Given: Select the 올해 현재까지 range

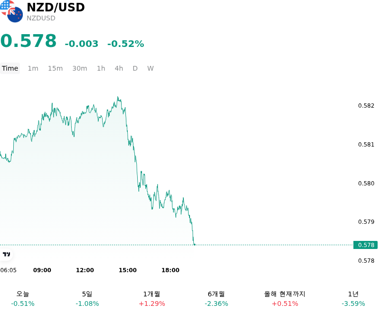Looking at the screenshot, I should click(x=285, y=299).
